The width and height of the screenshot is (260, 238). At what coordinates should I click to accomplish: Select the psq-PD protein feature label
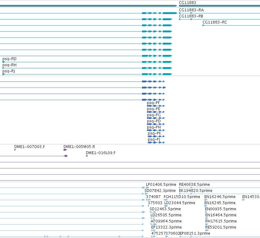(154, 121)
